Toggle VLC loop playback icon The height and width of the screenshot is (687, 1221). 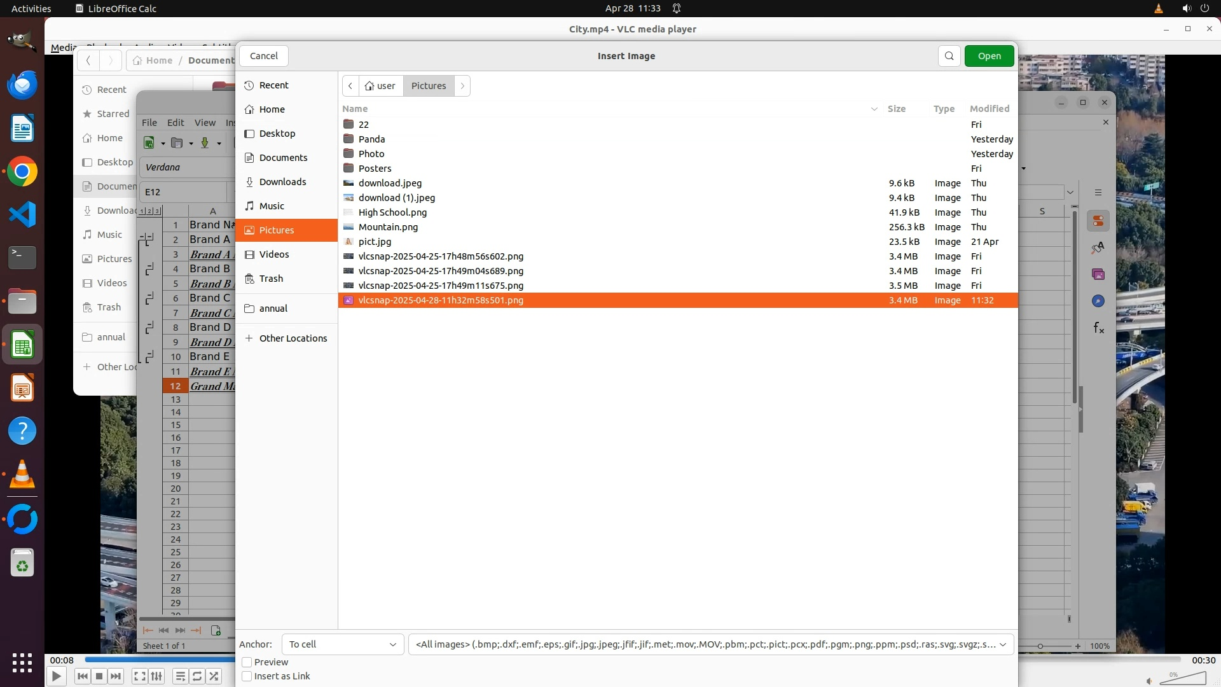(x=197, y=676)
